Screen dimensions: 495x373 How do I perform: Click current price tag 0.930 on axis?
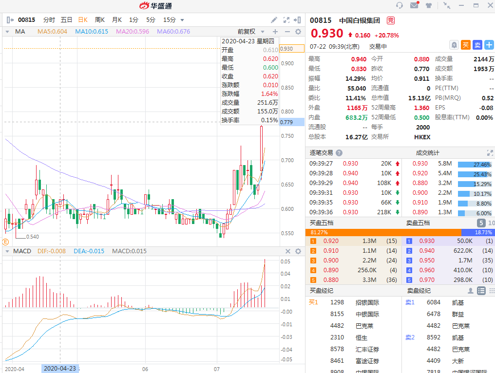pos(292,49)
